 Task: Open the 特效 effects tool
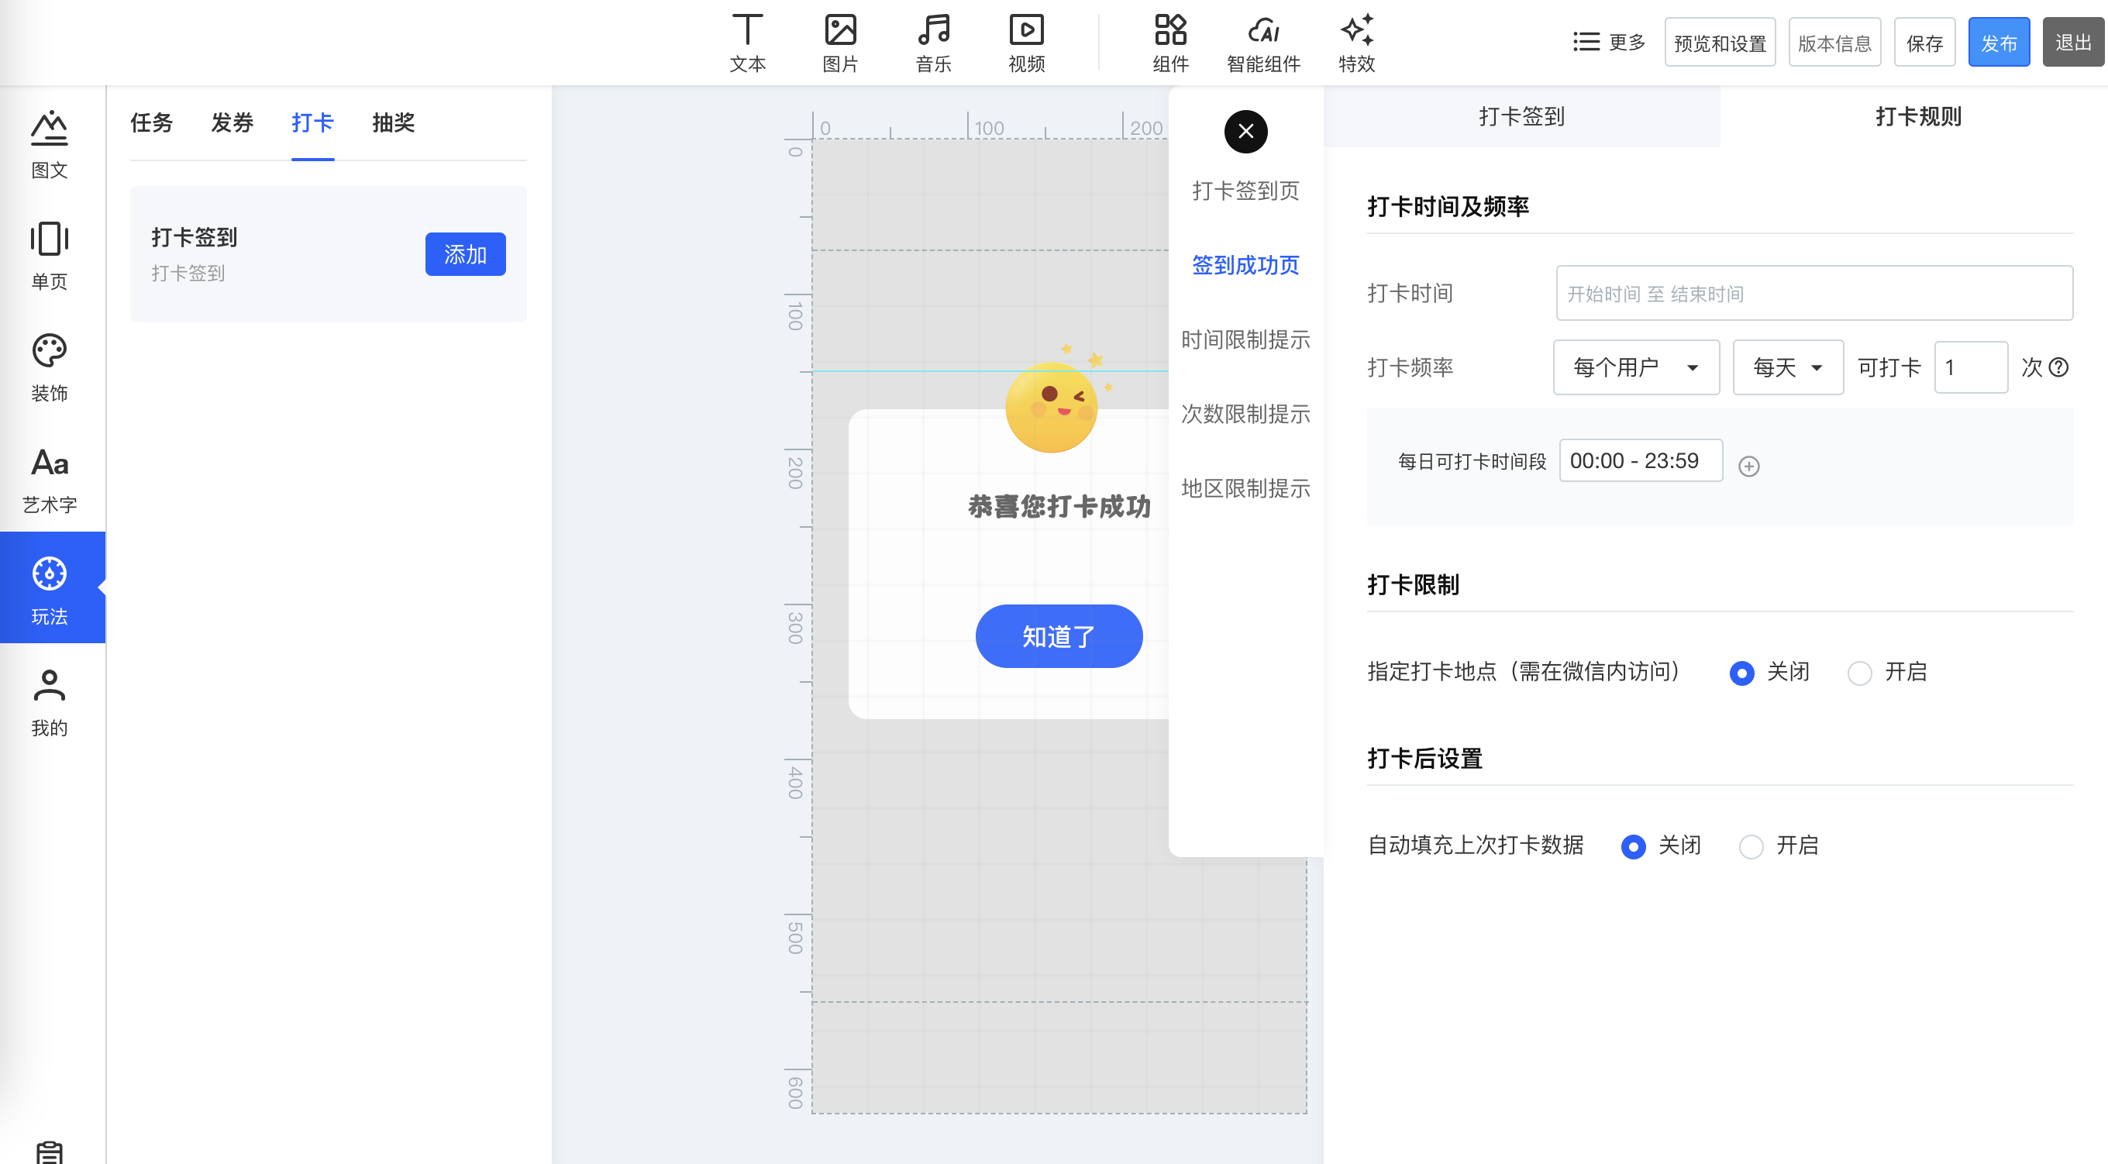1357,43
